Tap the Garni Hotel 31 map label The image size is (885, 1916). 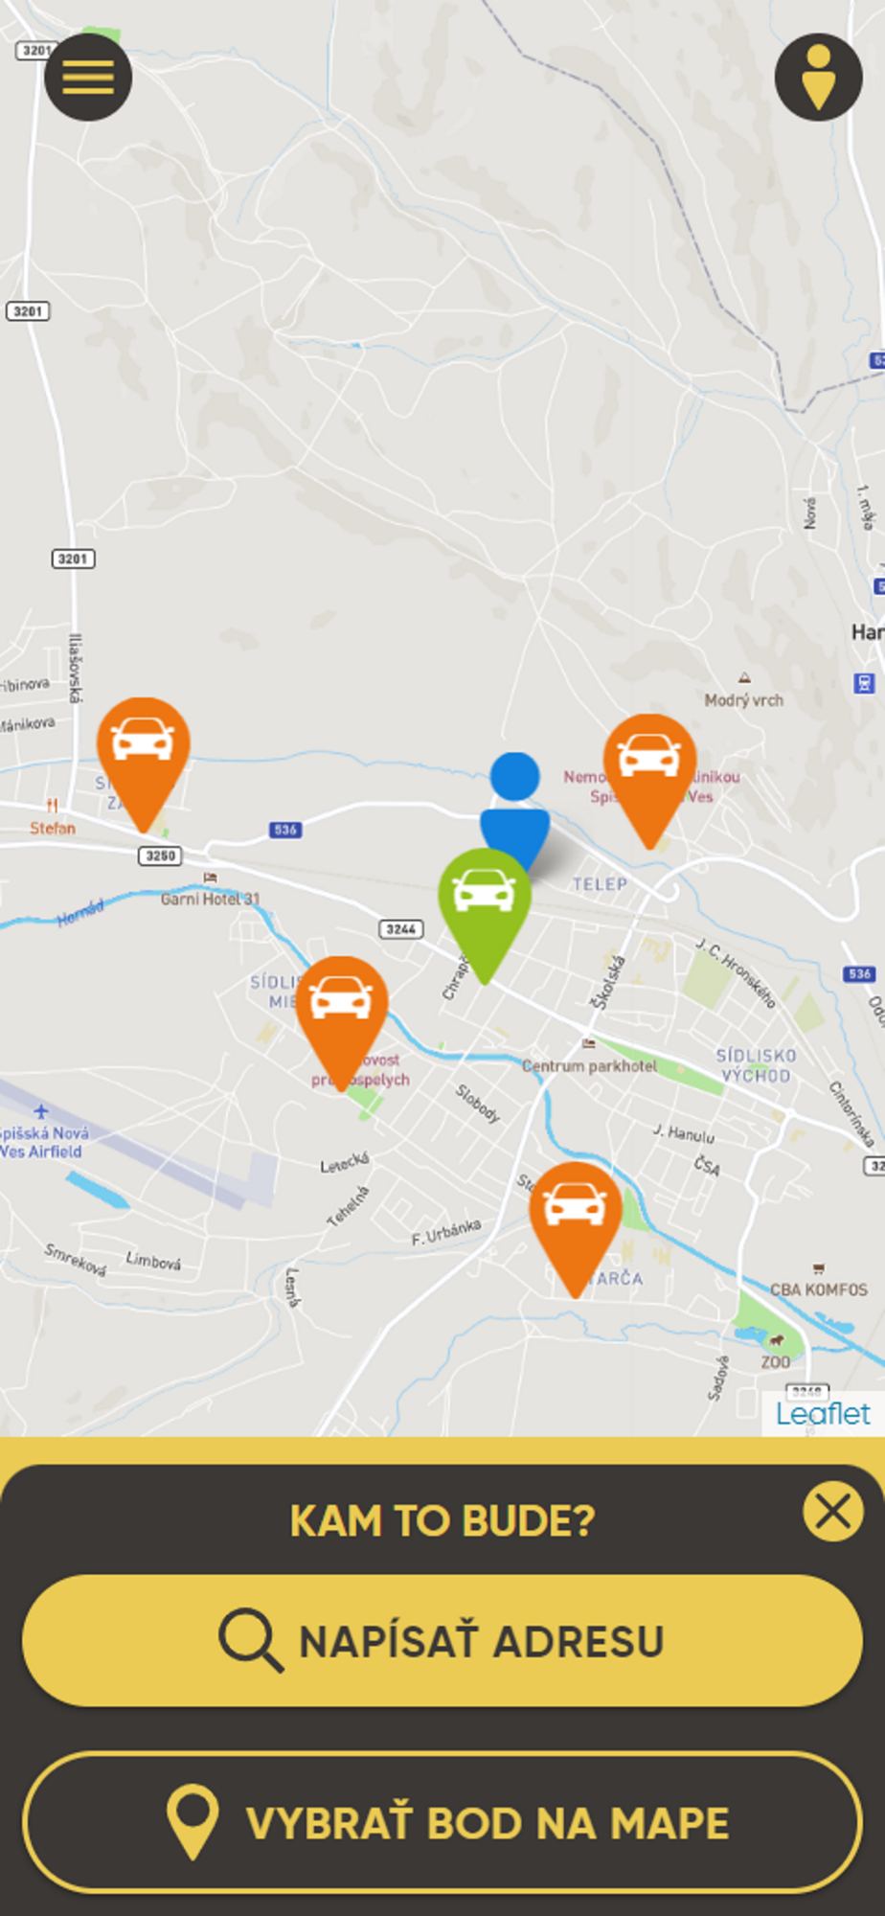(210, 899)
